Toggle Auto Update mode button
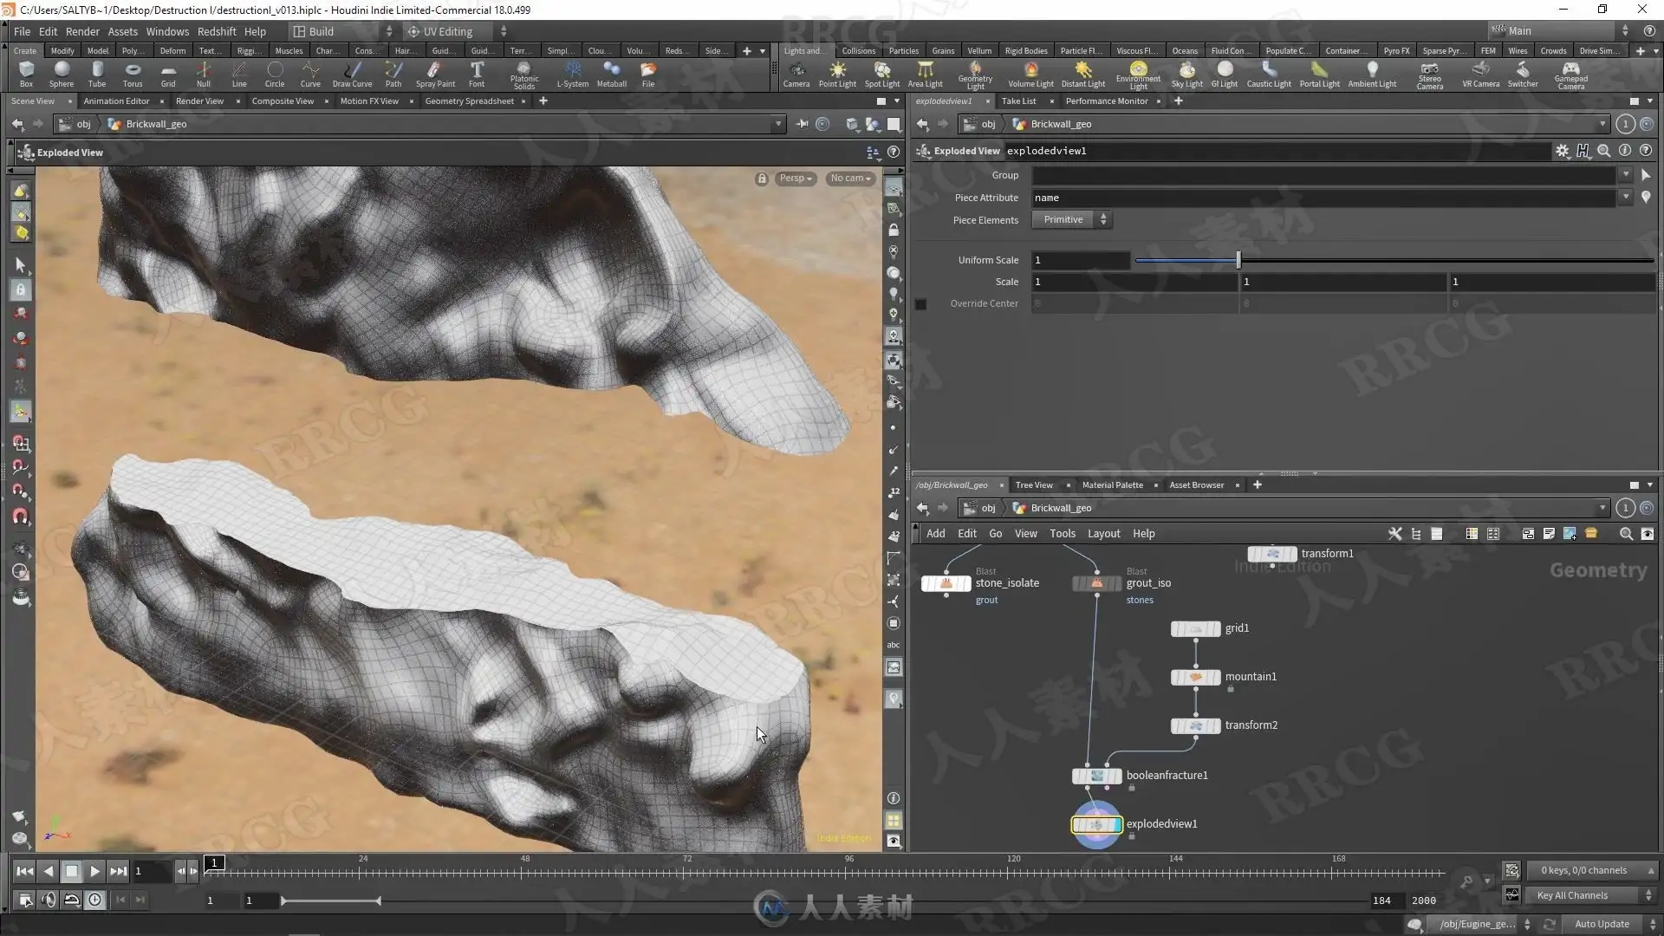The height and width of the screenshot is (936, 1664). (x=1602, y=924)
